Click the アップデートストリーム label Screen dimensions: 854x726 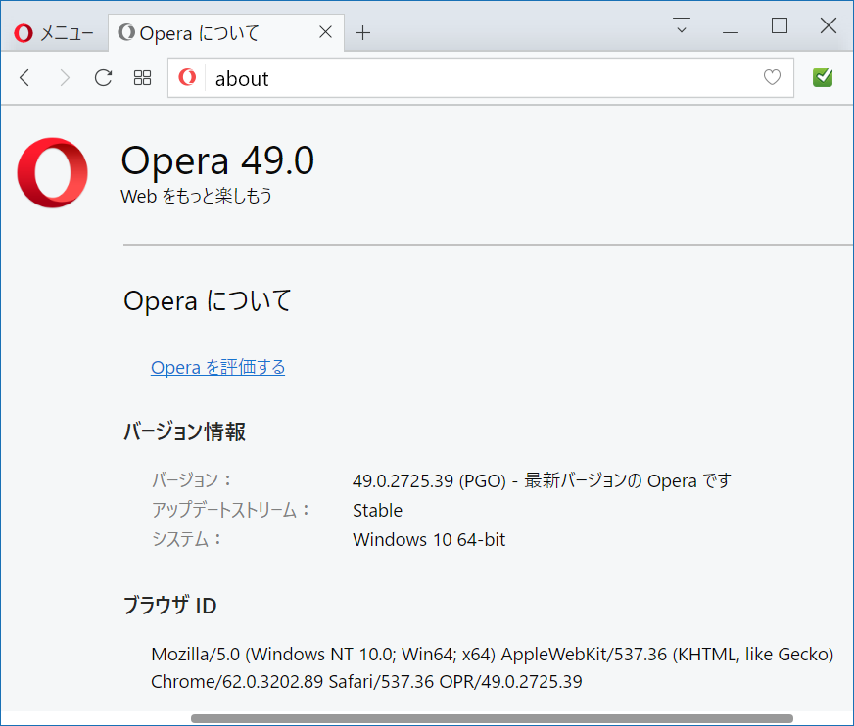(231, 510)
